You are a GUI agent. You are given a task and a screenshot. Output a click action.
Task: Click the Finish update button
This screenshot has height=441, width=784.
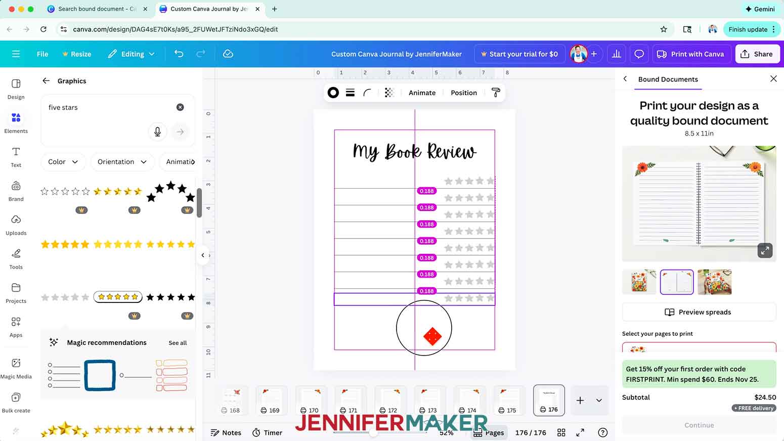click(752, 29)
